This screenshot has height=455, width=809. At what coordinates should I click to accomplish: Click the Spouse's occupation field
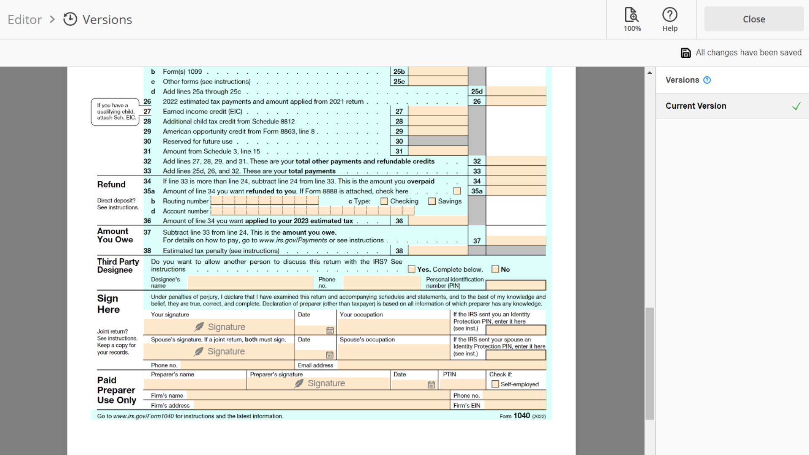[x=394, y=351]
